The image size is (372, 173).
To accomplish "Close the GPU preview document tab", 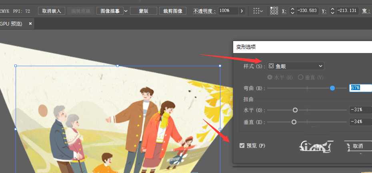I will 31,24.
